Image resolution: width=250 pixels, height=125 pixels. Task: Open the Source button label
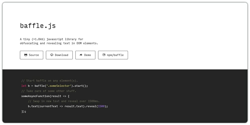click(x=34, y=55)
